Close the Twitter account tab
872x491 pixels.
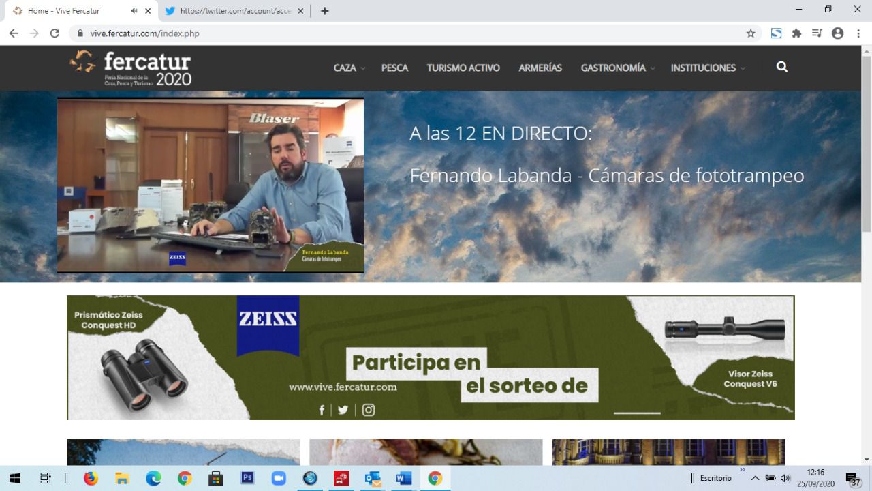coord(300,11)
